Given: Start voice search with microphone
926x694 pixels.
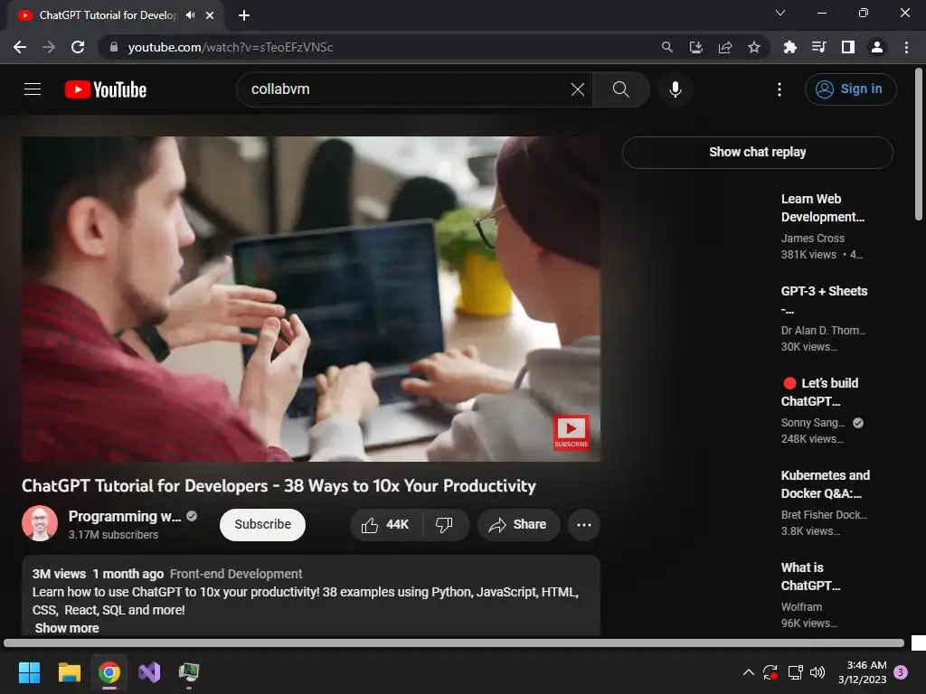Looking at the screenshot, I should (x=675, y=89).
